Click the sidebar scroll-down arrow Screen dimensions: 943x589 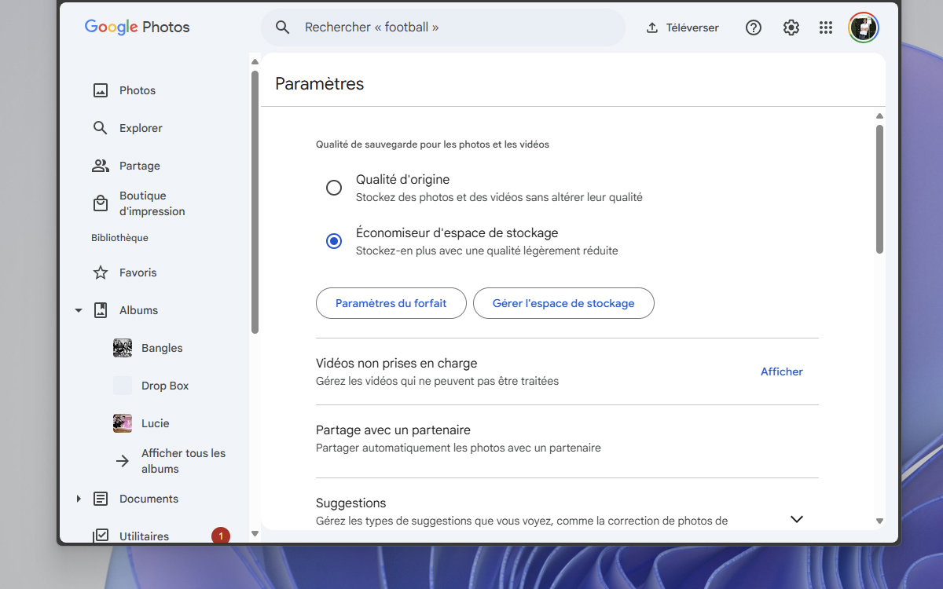click(255, 533)
